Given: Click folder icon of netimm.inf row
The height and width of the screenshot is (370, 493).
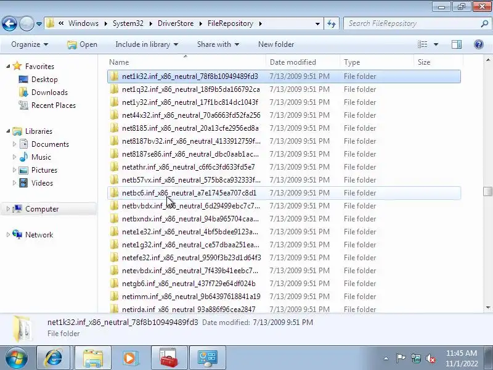Looking at the screenshot, I should point(115,296).
